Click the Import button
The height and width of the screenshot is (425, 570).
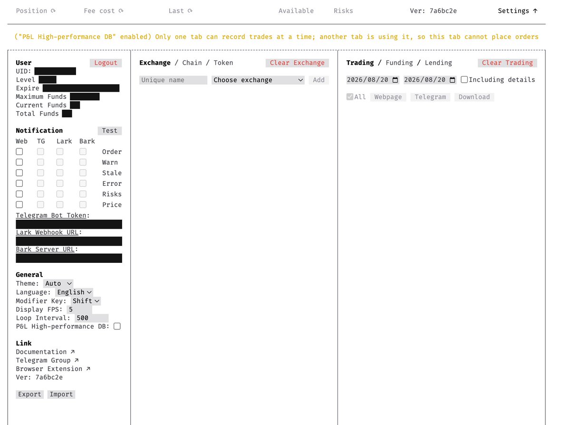click(x=61, y=394)
